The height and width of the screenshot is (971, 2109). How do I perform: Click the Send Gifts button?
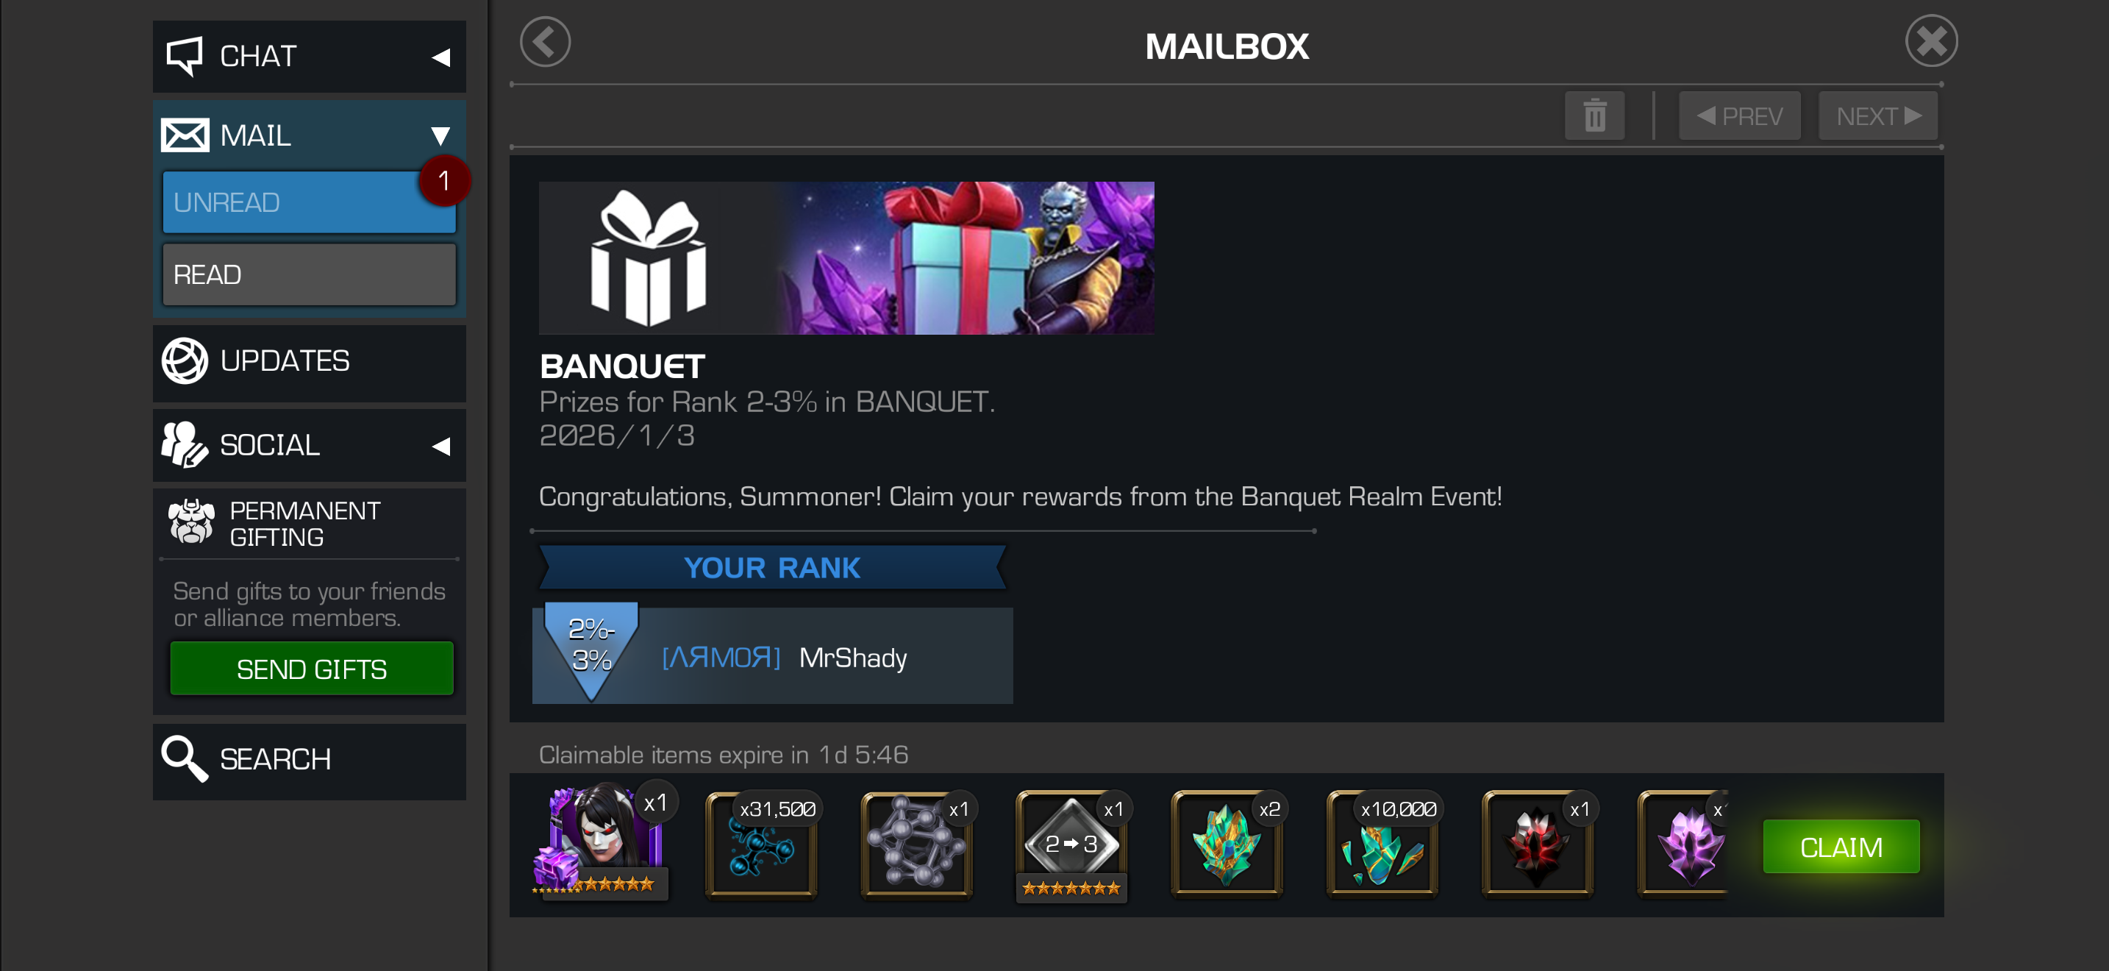(311, 669)
